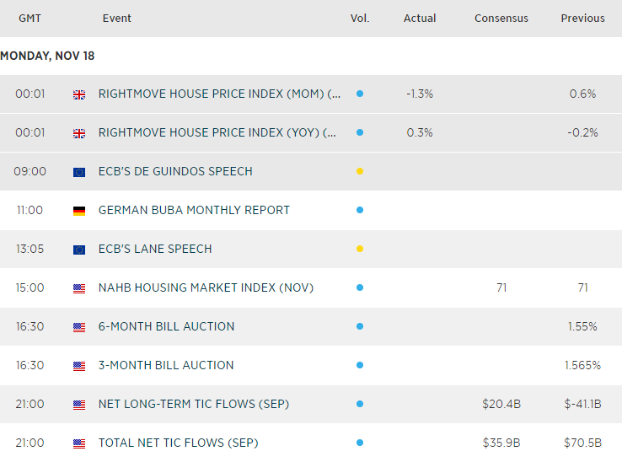622x462 pixels.
Task: Click UK flag beside Rightmove House Price Index (YoY)
Action: pos(79,133)
